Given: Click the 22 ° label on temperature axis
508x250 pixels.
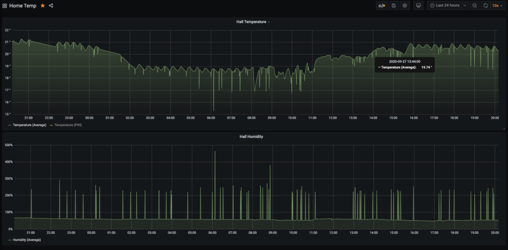Looking at the screenshot, I should point(7,30).
